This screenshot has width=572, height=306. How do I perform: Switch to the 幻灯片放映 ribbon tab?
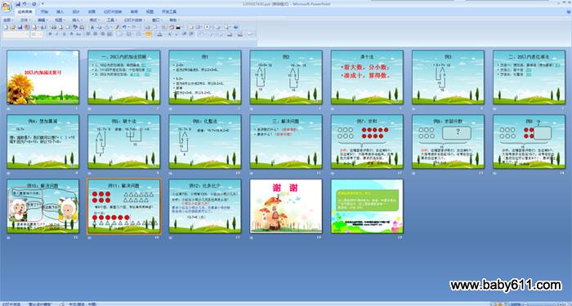pos(113,11)
